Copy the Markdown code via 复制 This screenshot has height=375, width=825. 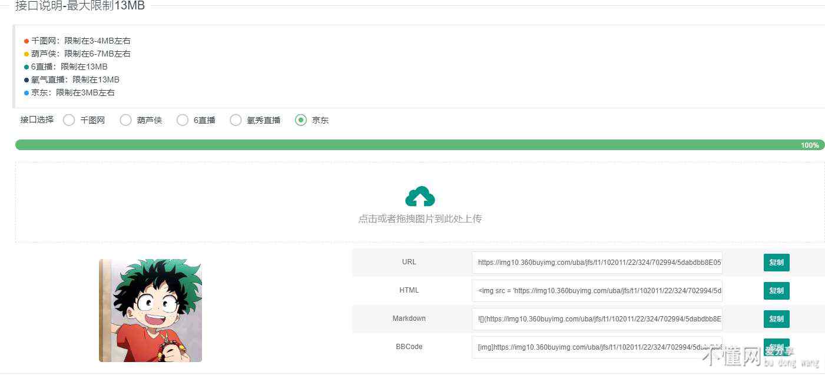[776, 319]
